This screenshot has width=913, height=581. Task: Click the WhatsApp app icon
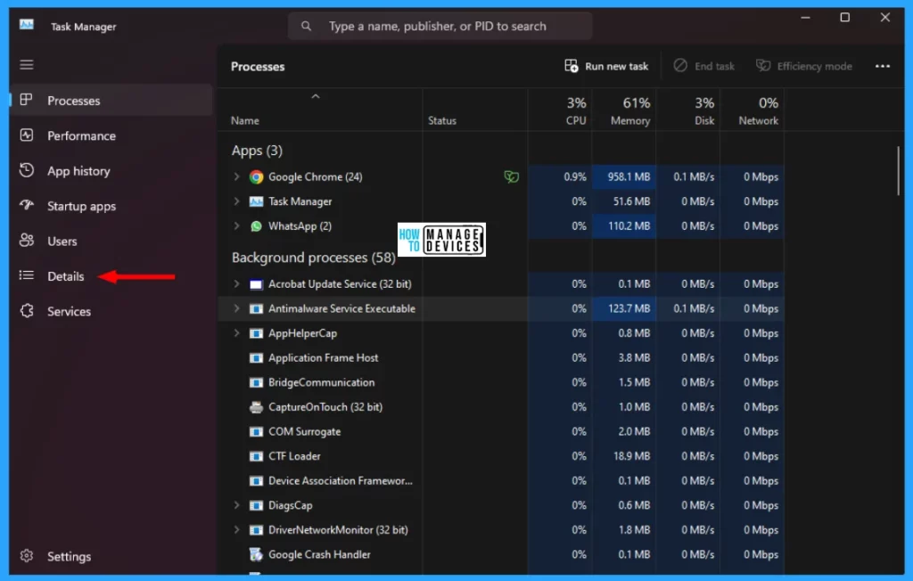[256, 225]
